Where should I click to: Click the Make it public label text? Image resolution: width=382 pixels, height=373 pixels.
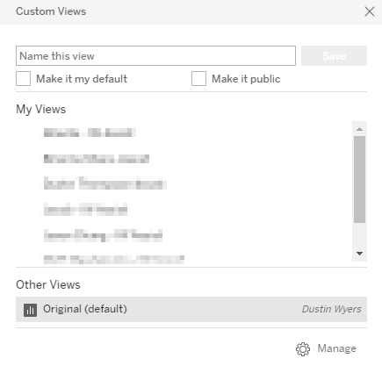[246, 79]
